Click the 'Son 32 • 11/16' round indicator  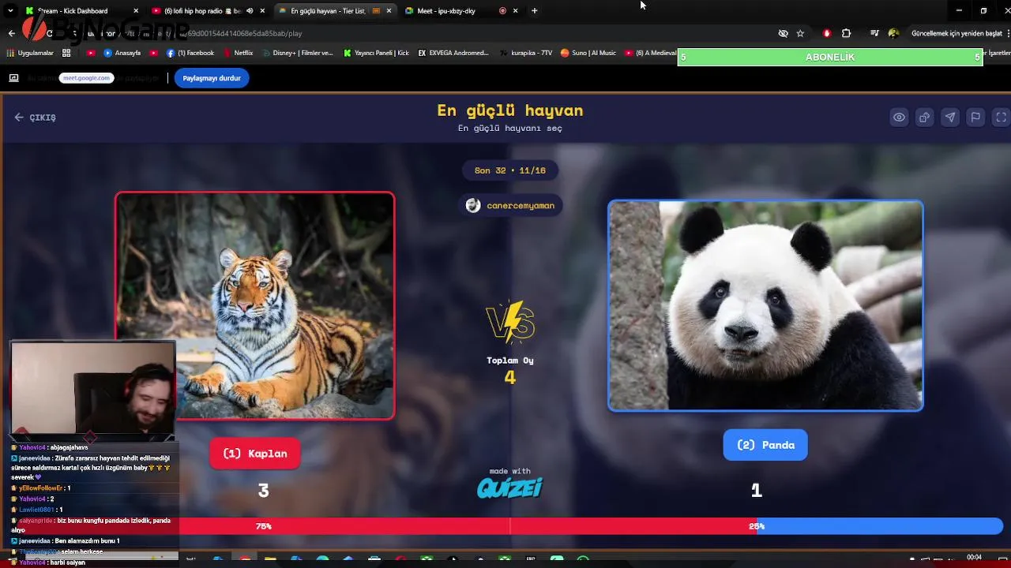[510, 170]
